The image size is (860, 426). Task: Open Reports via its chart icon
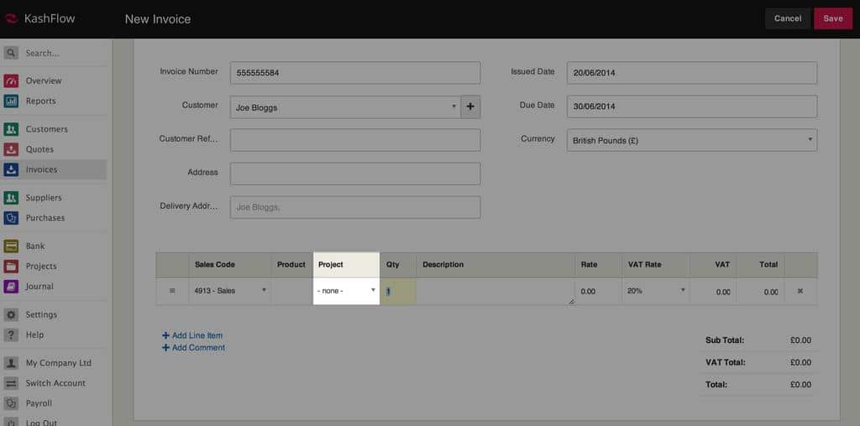pyautogui.click(x=11, y=101)
